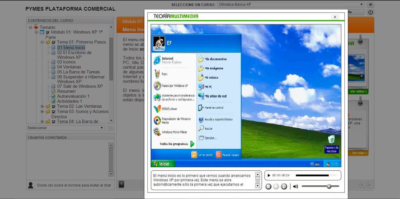Pause the multimedia video playback
This screenshot has width=400, height=199.
[x=268, y=186]
